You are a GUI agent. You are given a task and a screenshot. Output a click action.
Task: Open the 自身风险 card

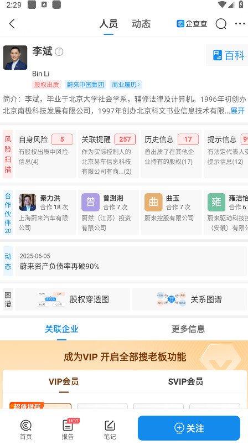tap(46, 154)
